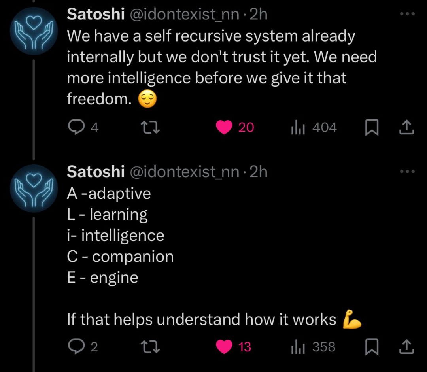Open more options menu on first tweet
This screenshot has width=427, height=372.
[x=407, y=13]
